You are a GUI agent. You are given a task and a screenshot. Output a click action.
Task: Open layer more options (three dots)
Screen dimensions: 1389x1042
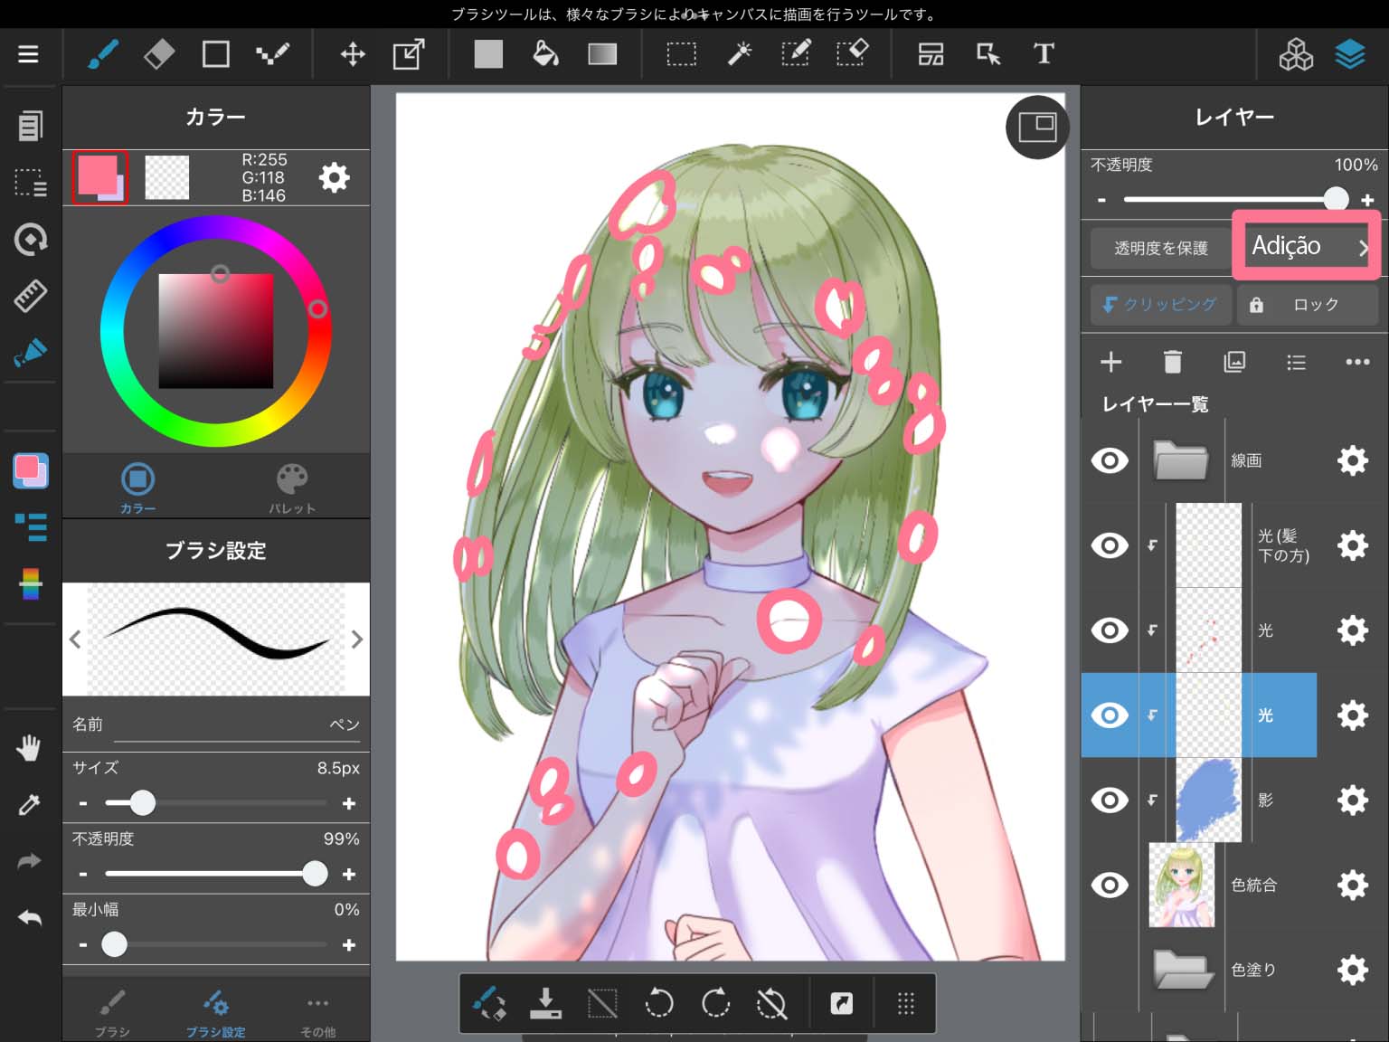pos(1357,362)
